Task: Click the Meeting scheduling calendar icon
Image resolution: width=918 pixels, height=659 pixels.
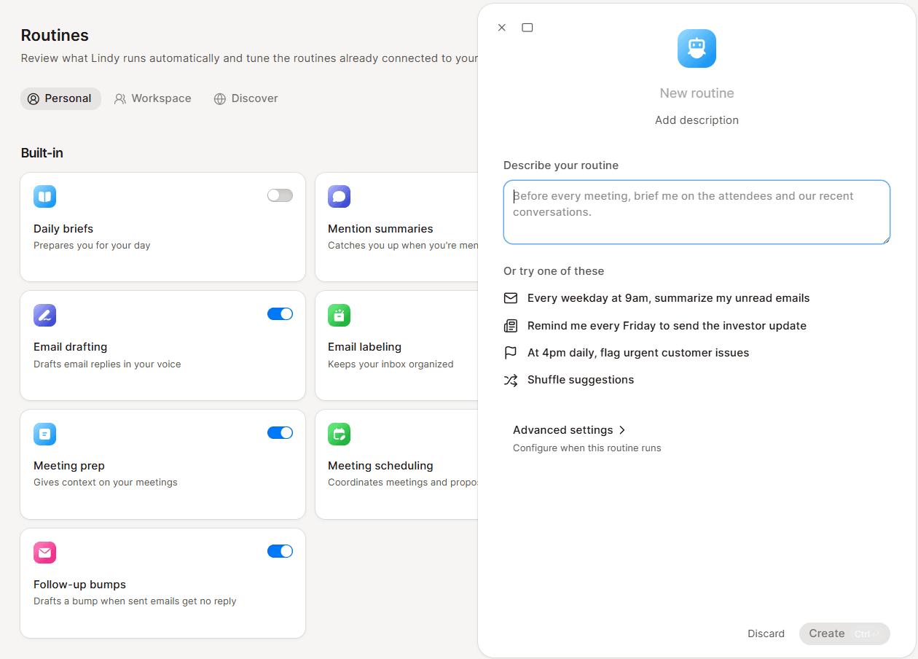Action: tap(339, 434)
